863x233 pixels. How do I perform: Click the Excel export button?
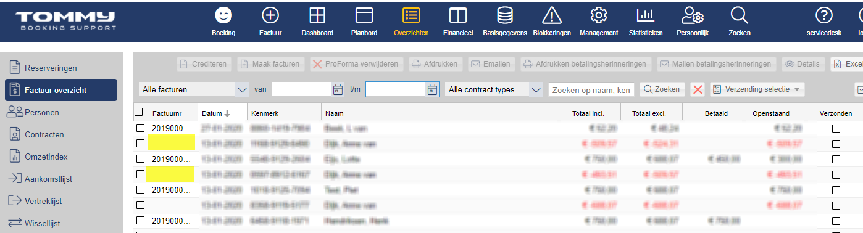(846, 63)
